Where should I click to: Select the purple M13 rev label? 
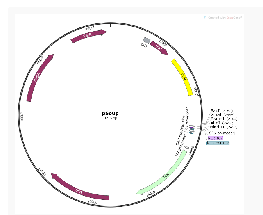click(215, 138)
